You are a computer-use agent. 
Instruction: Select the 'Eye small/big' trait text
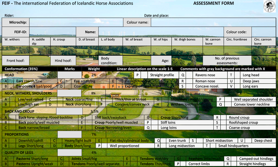pyautogui.click(x=85, y=81)
